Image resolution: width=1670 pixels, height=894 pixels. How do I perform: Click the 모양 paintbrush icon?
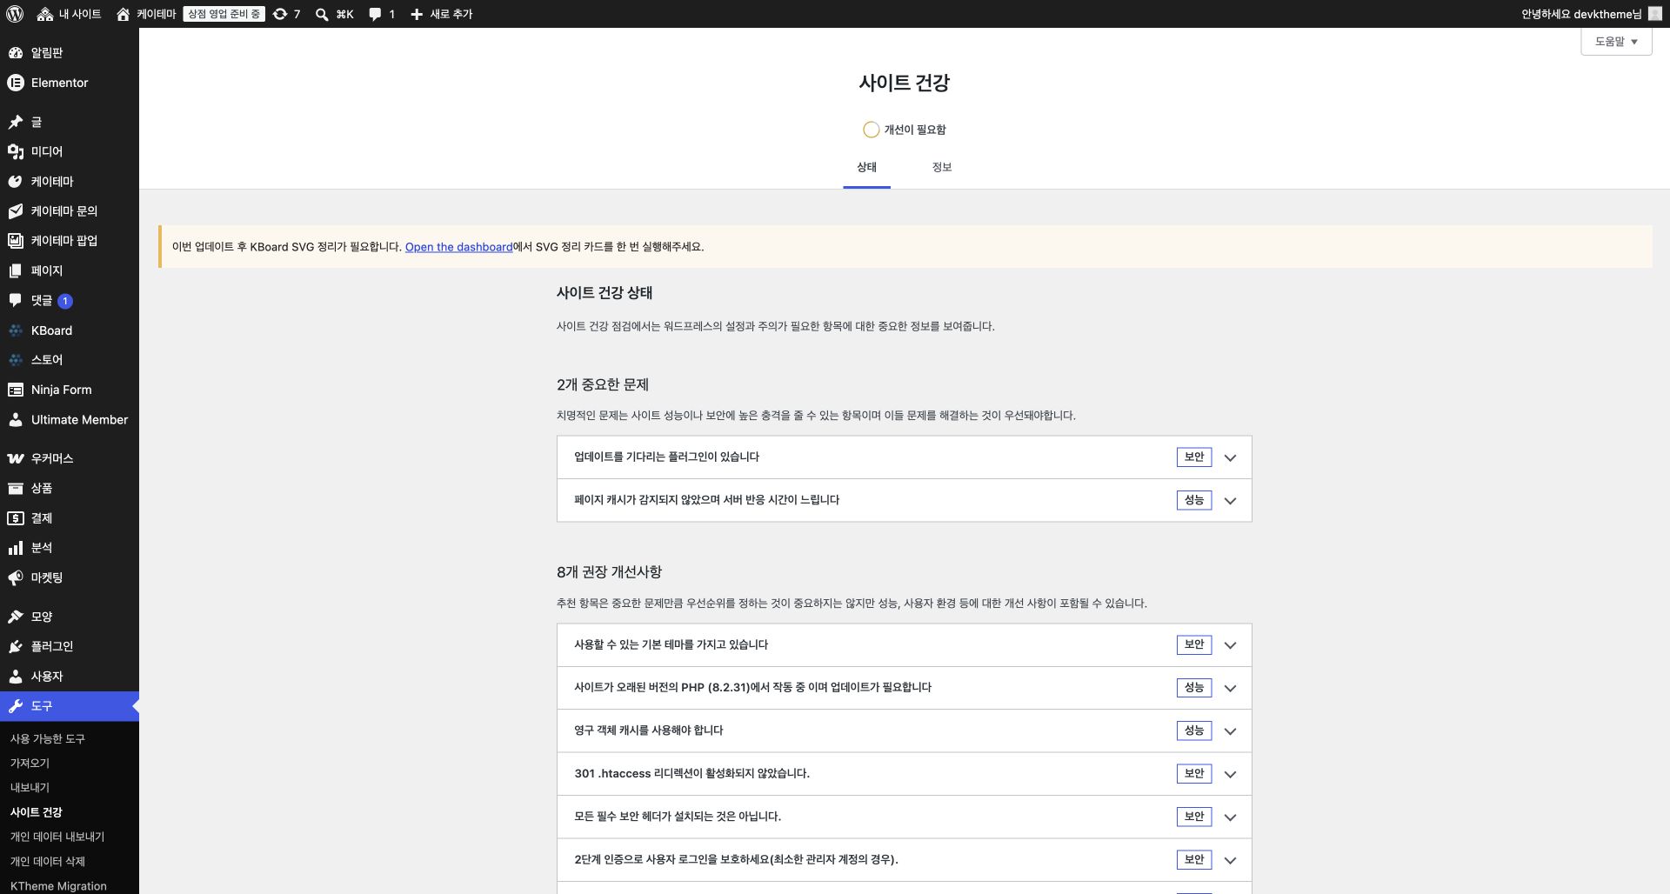(16, 617)
